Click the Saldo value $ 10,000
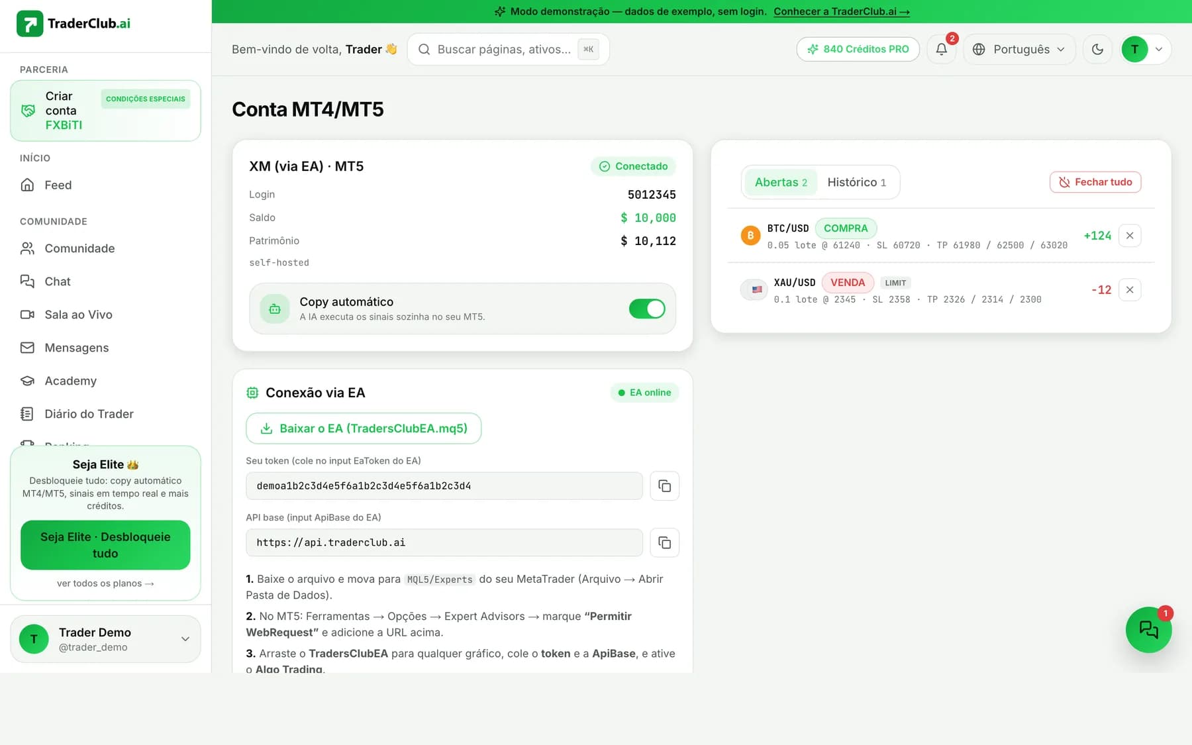This screenshot has height=745, width=1192. (x=648, y=218)
